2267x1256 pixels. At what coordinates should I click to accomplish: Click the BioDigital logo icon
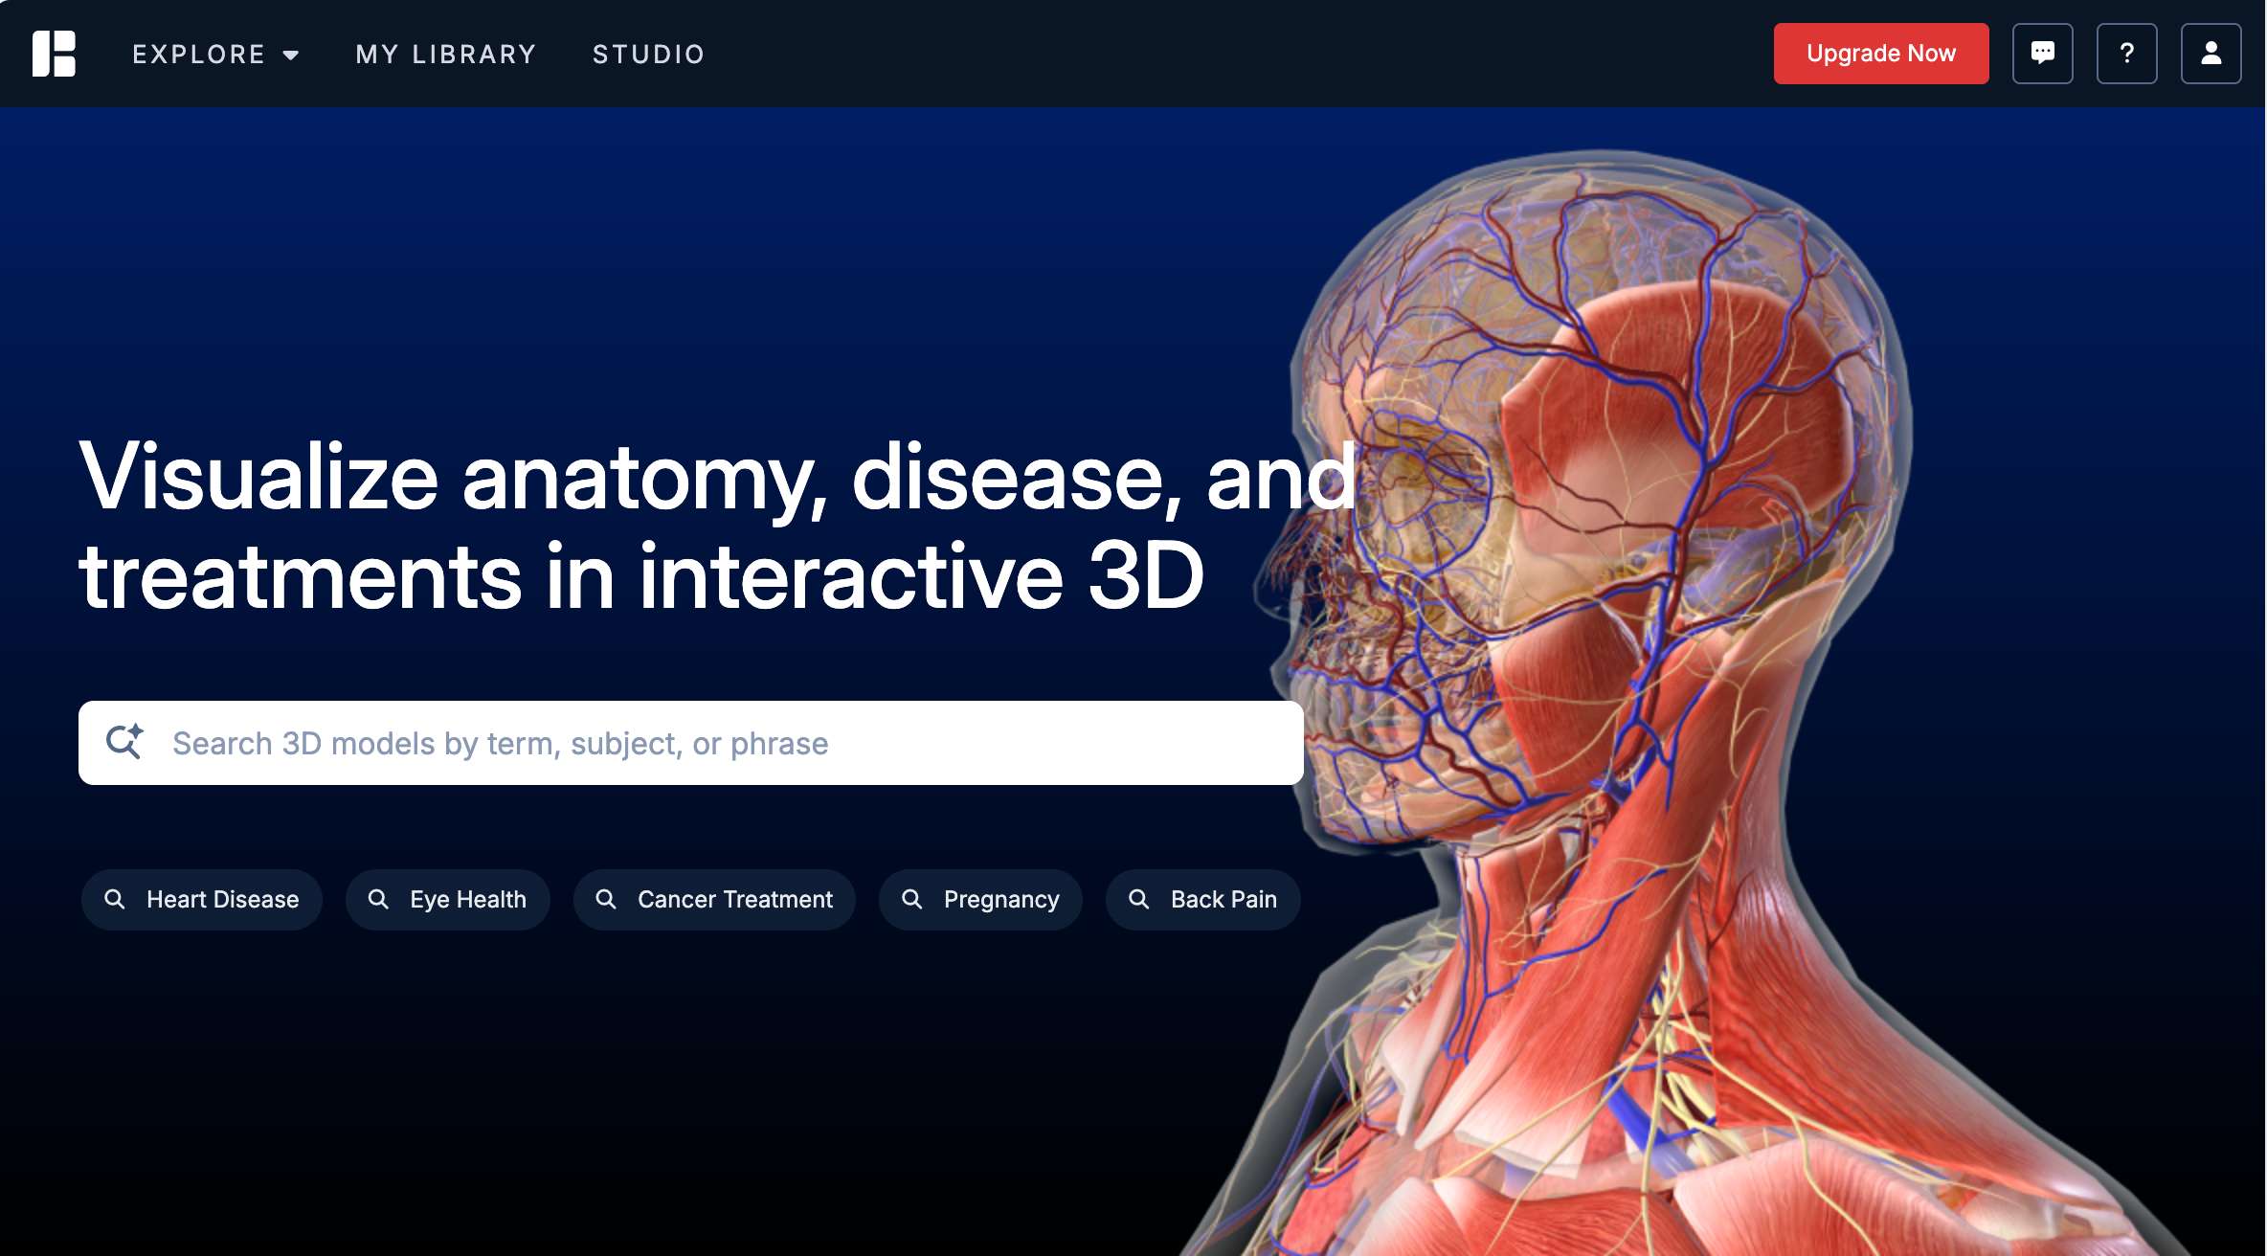click(54, 54)
